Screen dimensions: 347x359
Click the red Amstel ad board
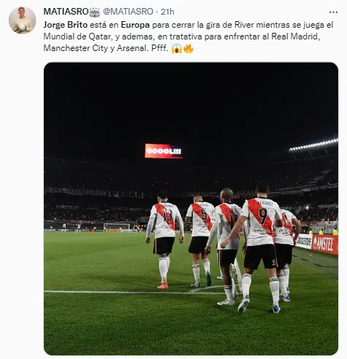(x=324, y=244)
